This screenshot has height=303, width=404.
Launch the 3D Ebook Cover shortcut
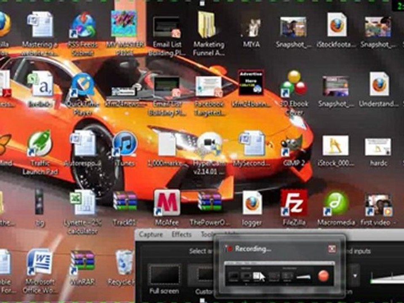[x=294, y=84]
